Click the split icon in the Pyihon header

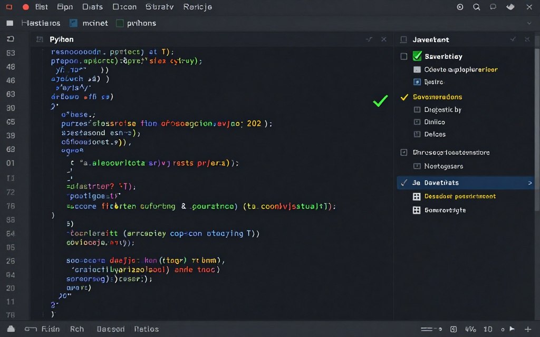[x=369, y=39]
